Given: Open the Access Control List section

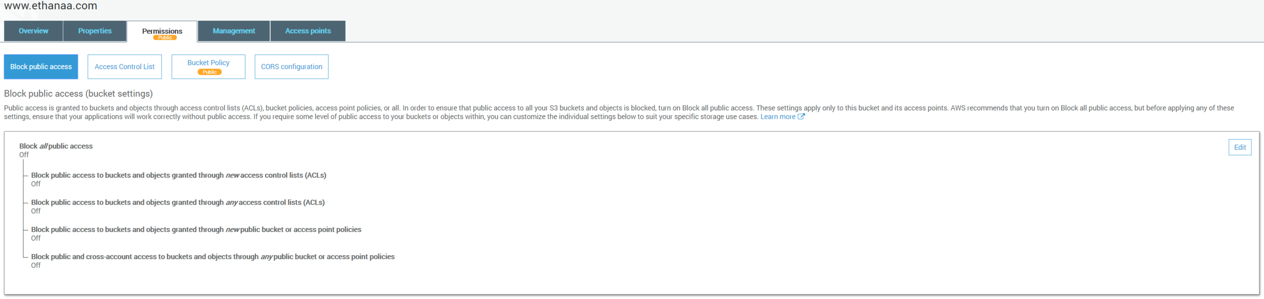Looking at the screenshot, I should point(125,66).
